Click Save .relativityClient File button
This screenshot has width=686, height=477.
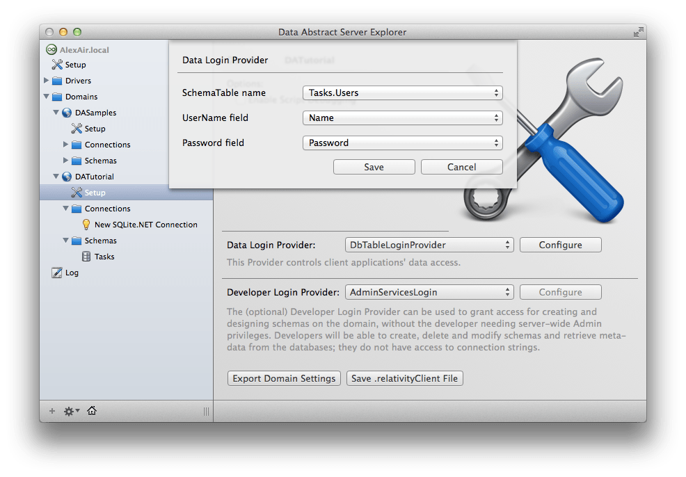pyautogui.click(x=405, y=378)
